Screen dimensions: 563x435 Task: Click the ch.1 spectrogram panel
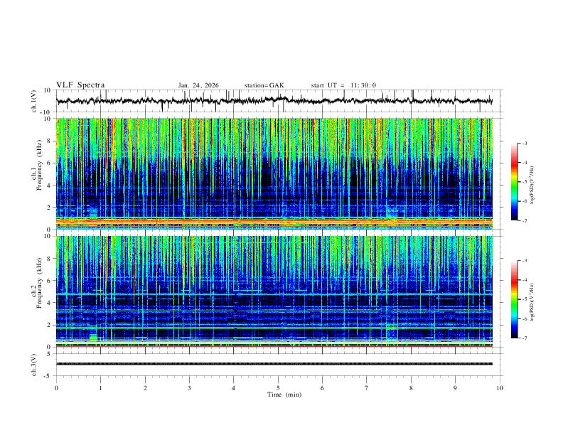point(274,173)
